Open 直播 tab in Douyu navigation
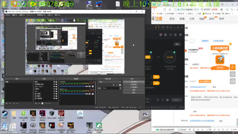 (x=182, y=19)
